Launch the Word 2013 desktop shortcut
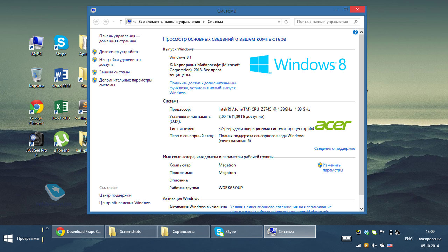 pyautogui.click(x=61, y=78)
